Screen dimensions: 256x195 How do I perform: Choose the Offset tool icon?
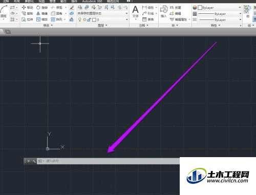pyautogui.click(x=72, y=19)
